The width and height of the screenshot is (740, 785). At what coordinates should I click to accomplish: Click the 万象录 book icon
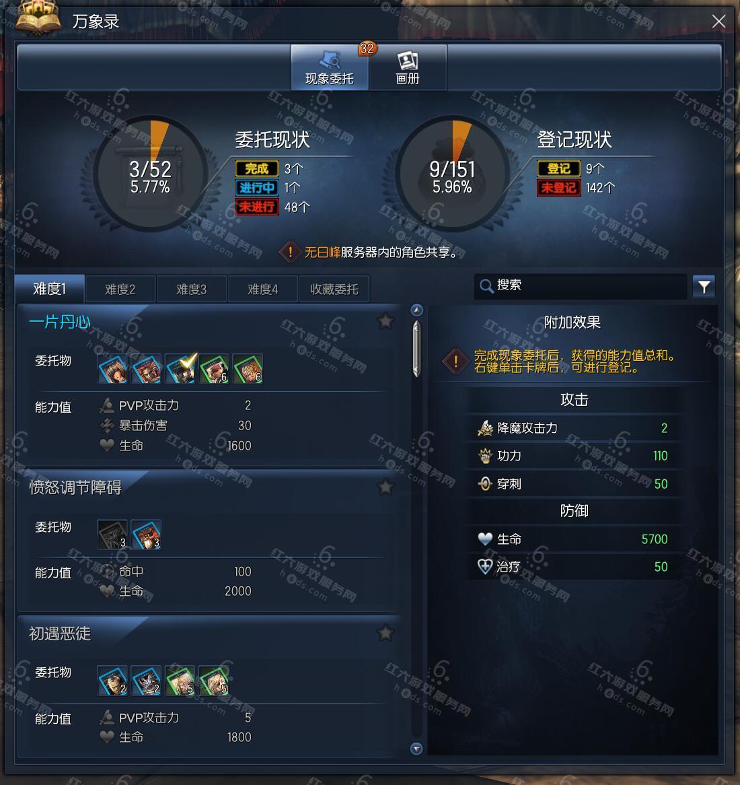point(38,18)
